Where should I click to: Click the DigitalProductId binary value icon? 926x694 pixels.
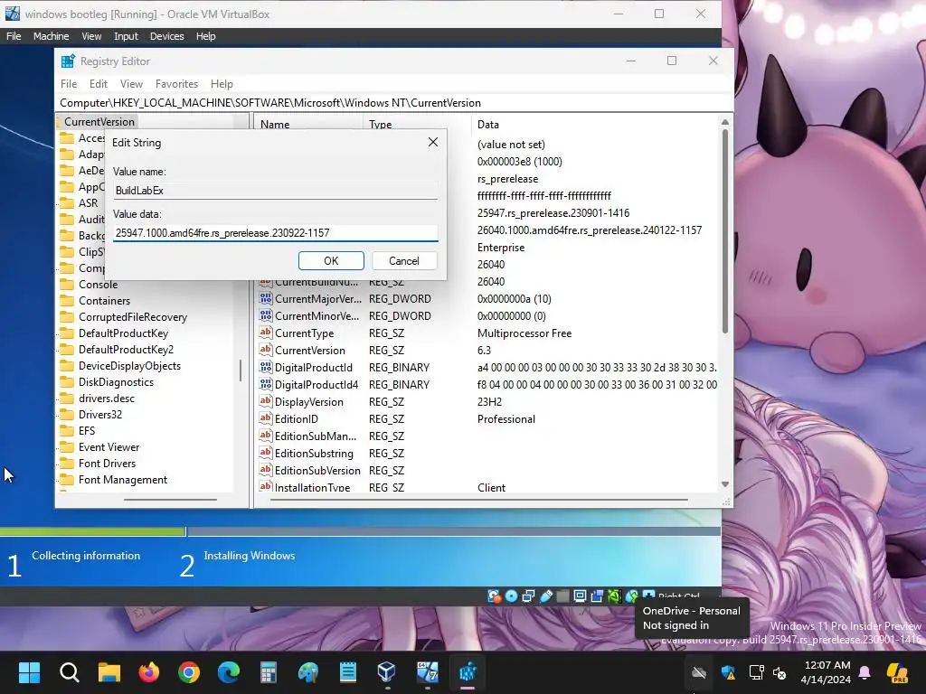266,367
